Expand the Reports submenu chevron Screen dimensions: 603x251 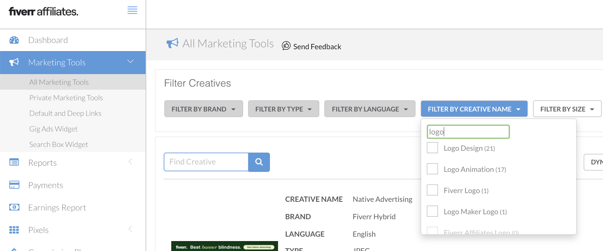[130, 162]
